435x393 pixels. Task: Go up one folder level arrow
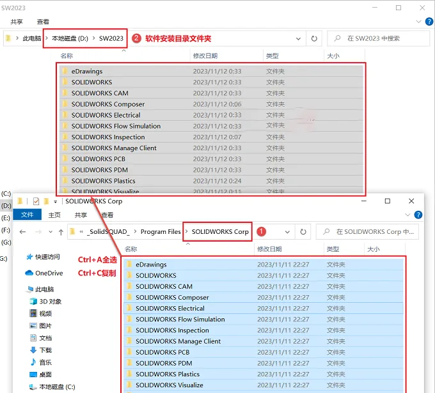click(61, 232)
